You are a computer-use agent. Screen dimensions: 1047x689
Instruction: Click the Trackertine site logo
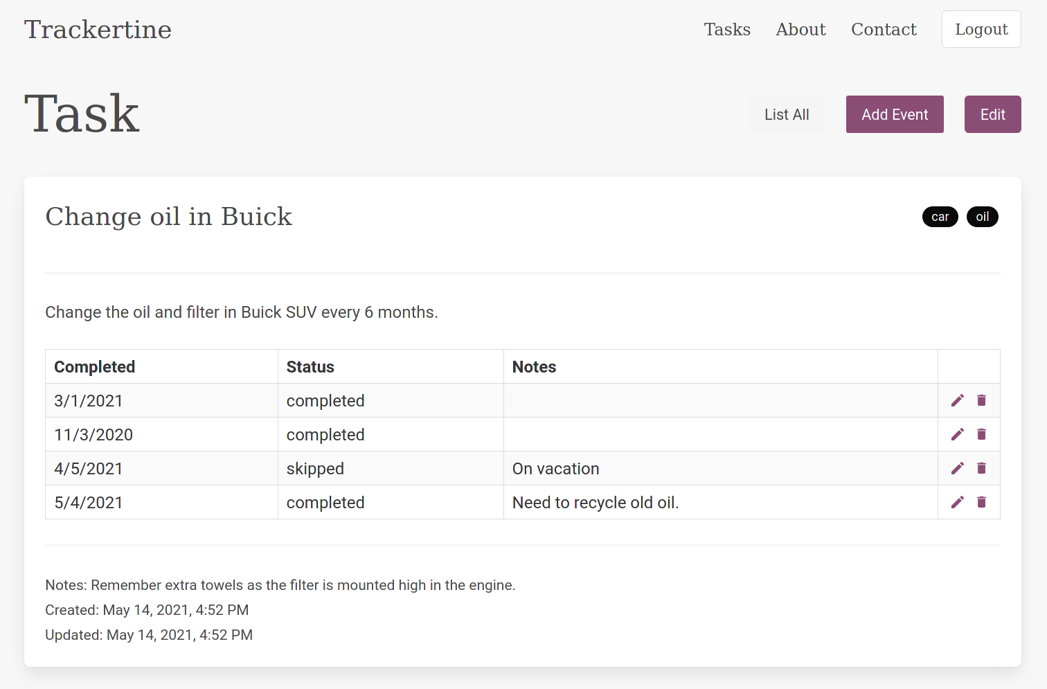[98, 29]
